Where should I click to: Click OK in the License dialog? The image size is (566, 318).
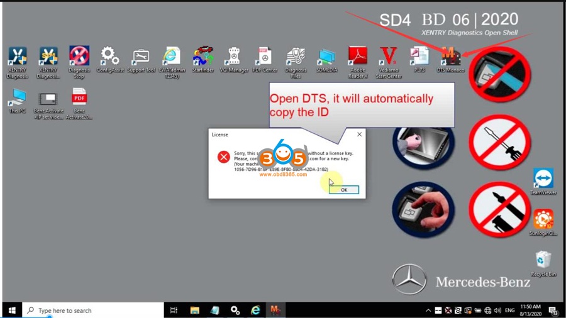(344, 190)
